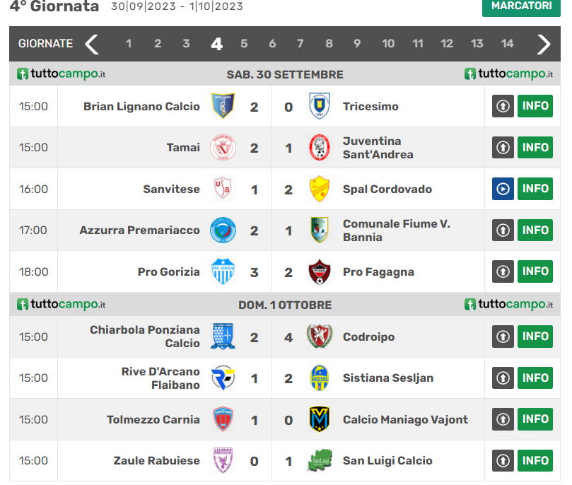The width and height of the screenshot is (572, 485).
Task: Click the Codroipo team crest
Action: click(320, 337)
